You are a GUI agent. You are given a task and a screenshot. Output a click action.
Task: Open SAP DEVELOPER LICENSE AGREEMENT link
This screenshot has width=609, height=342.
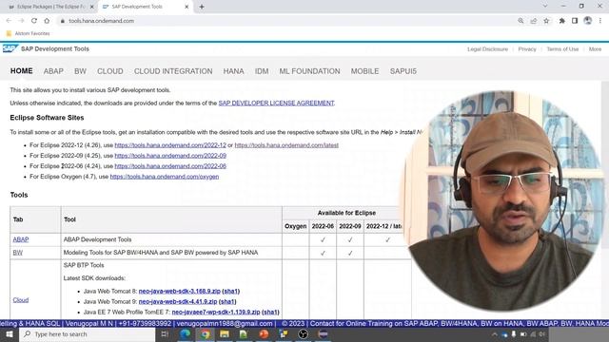coord(276,104)
